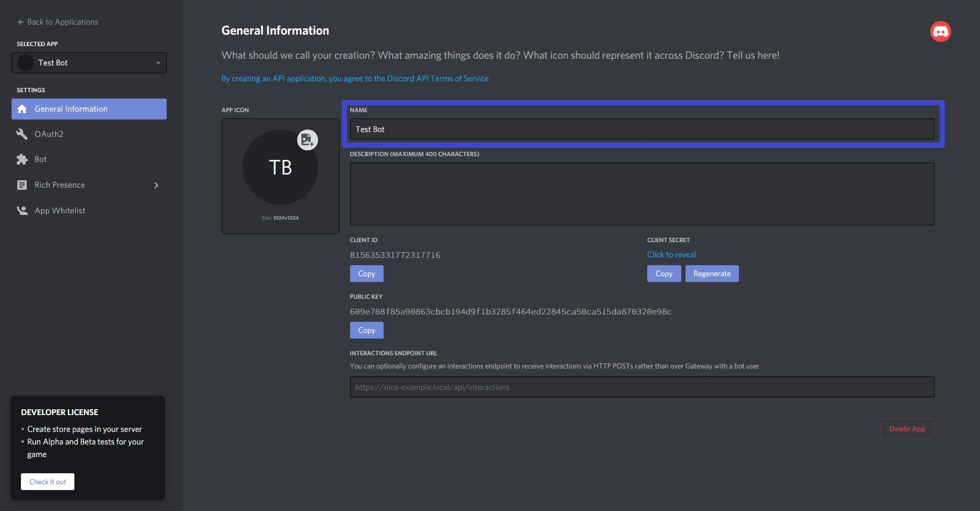Screen dimensions: 980x511
Task: Focus the Name input field
Action: 642,129
